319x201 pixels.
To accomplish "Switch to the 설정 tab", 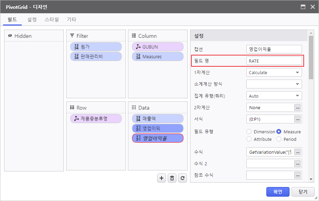I will (x=32, y=20).
